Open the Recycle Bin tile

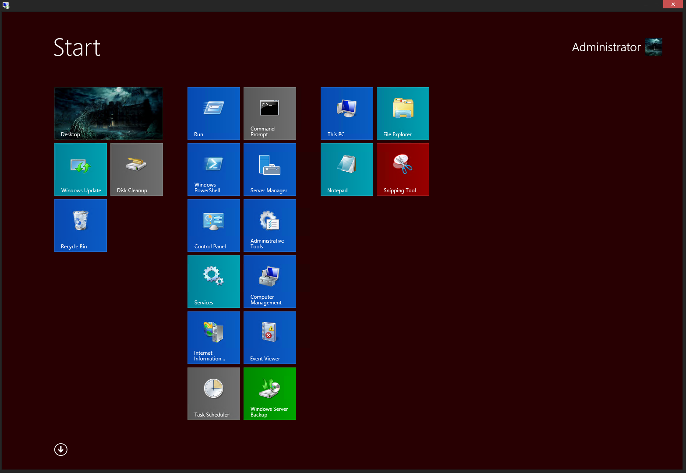tap(81, 226)
